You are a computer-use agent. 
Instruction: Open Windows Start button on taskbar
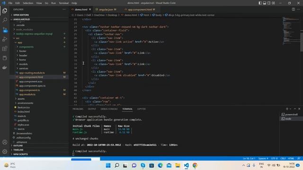click(x=108, y=165)
